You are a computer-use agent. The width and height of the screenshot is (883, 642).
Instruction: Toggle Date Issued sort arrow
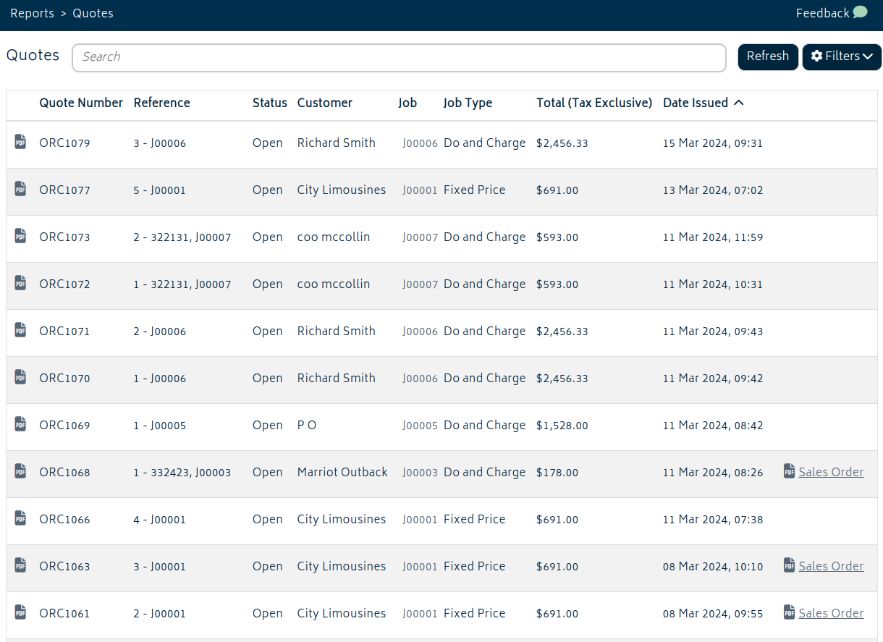pos(739,103)
